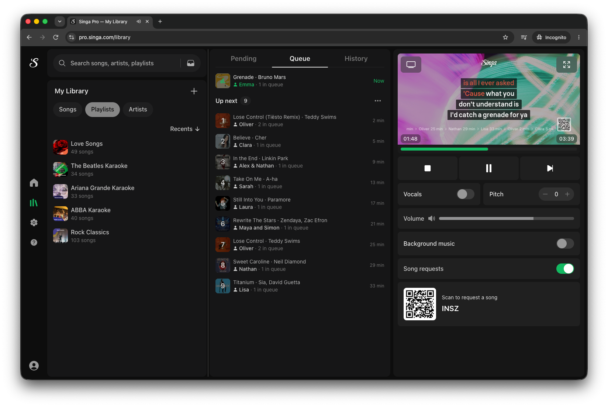The height and width of the screenshot is (407, 608).
Task: Click the Singa logo in the sidebar
Action: (34, 63)
